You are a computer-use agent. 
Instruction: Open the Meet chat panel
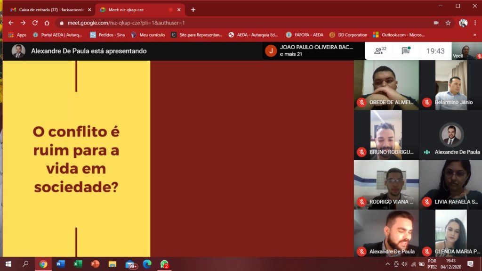coord(405,51)
